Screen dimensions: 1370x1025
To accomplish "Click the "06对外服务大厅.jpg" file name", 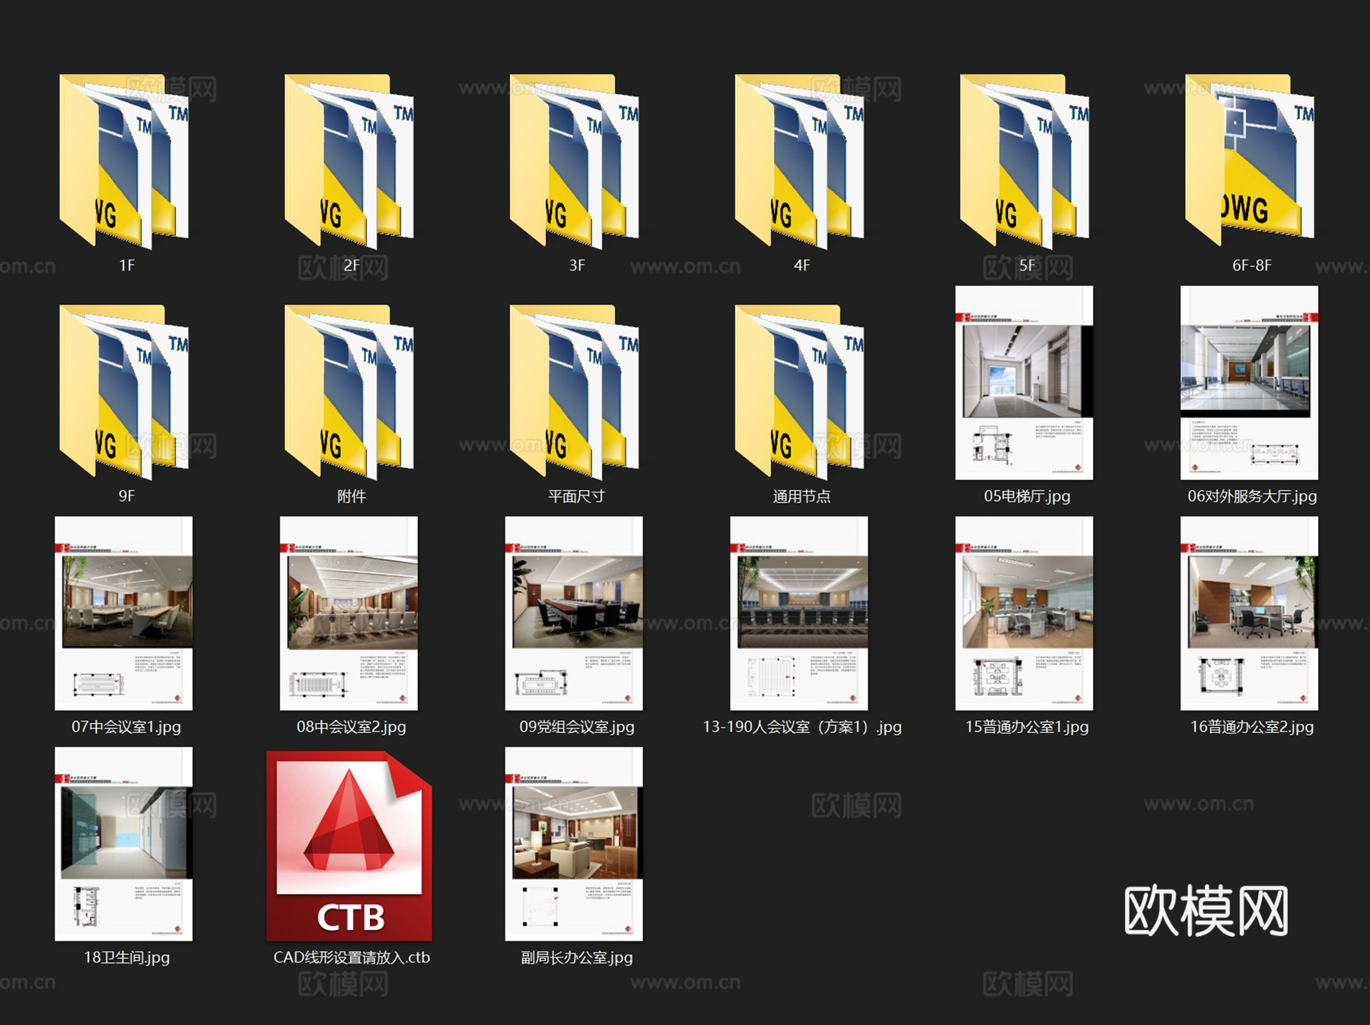I will coord(1252,496).
